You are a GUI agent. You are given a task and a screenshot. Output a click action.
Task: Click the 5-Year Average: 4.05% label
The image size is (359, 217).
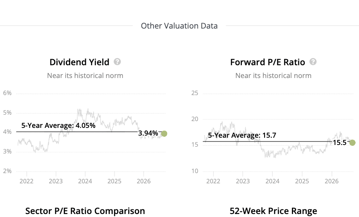59,125
